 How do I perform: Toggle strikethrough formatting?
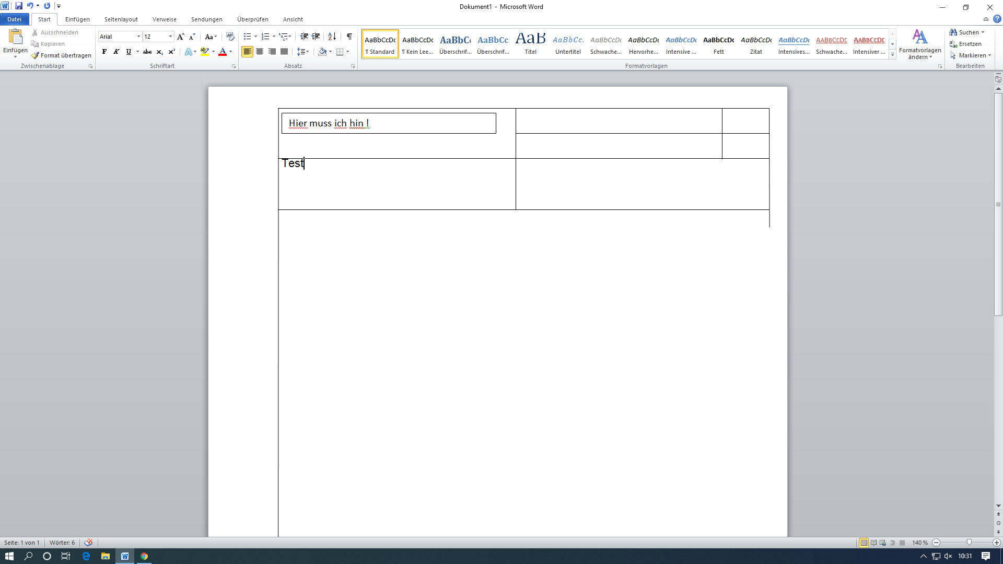point(147,52)
